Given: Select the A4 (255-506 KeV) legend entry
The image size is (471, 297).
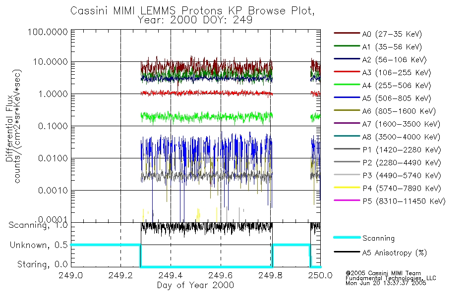Looking at the screenshot, I should point(397,86).
